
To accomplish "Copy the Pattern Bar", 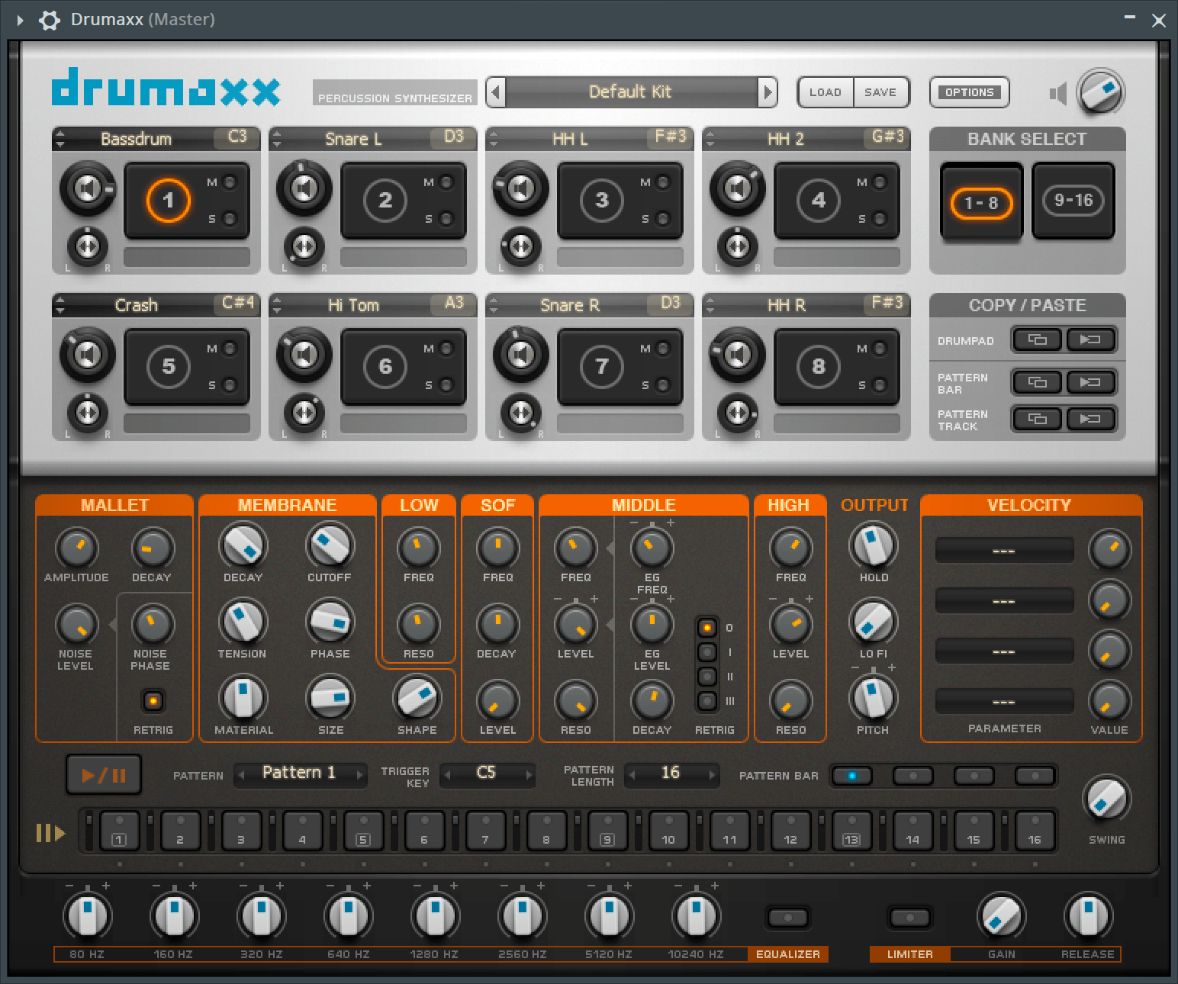I will click(1037, 382).
